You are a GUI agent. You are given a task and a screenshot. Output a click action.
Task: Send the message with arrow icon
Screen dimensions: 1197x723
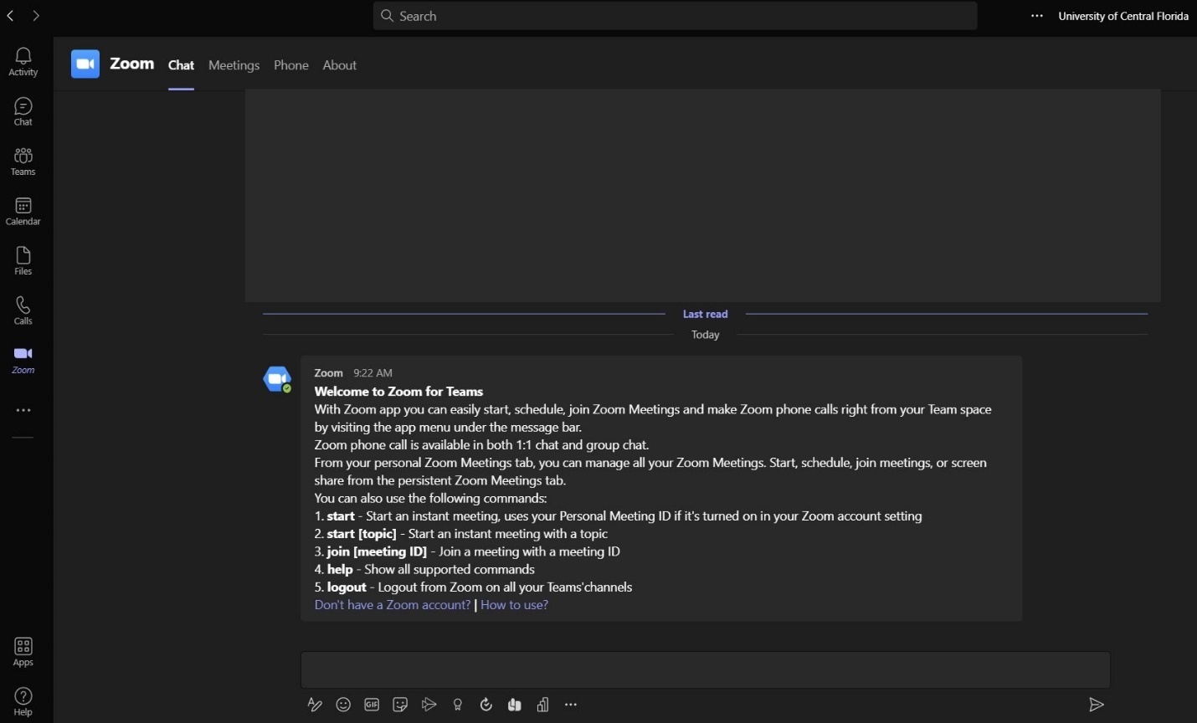point(1097,705)
